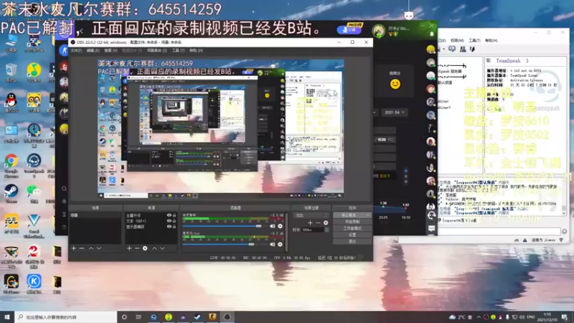Move the source up with the Sources up arrow
This screenshot has height=323, width=574.
(154, 248)
